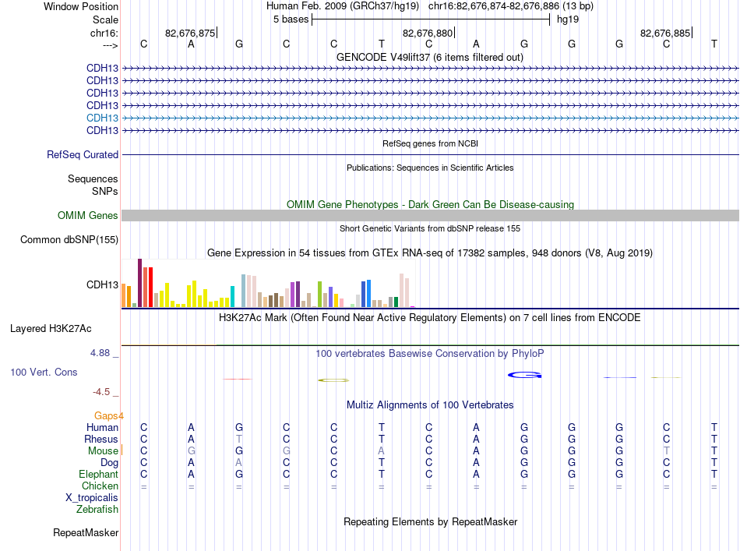This screenshot has height=551, width=740.
Task: Click the GENCODE V49lift37 track title
Action: (x=429, y=57)
